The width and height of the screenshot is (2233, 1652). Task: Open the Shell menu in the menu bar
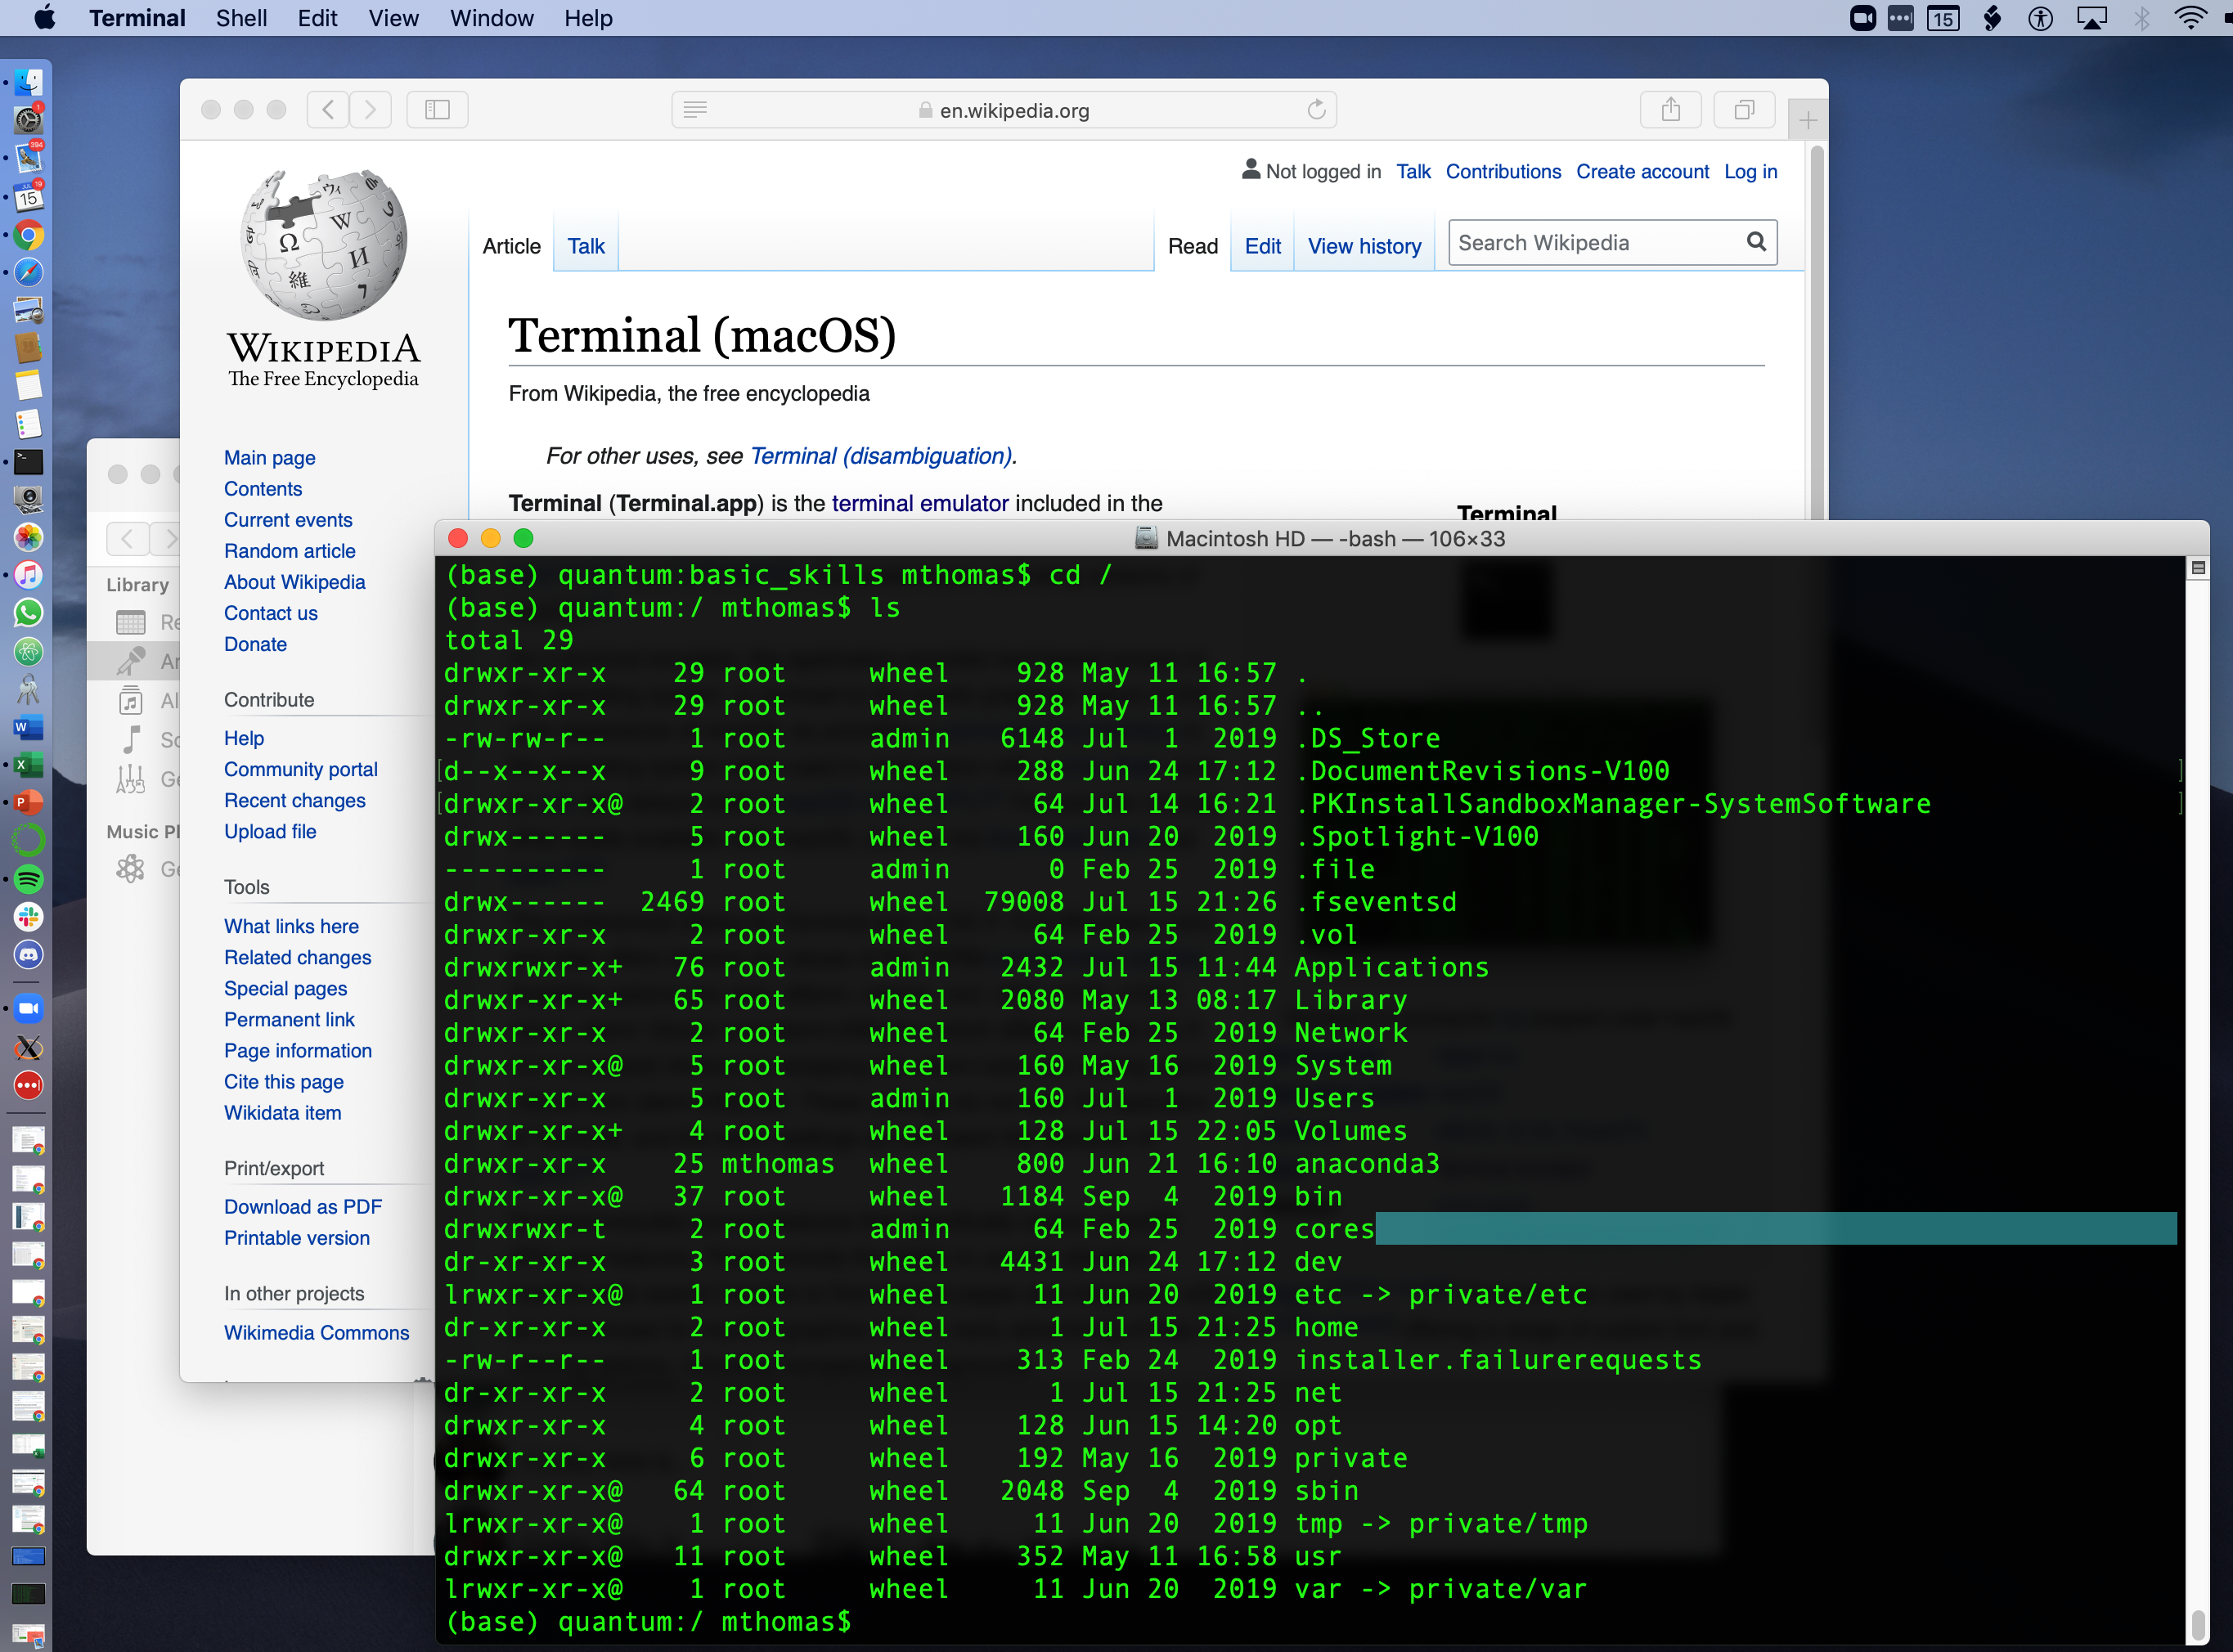click(x=241, y=18)
